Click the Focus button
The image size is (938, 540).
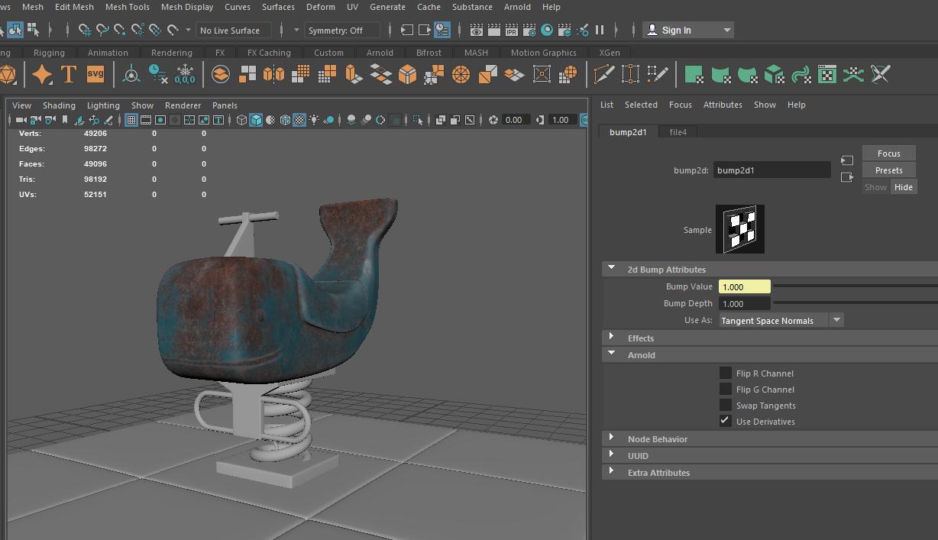click(888, 153)
